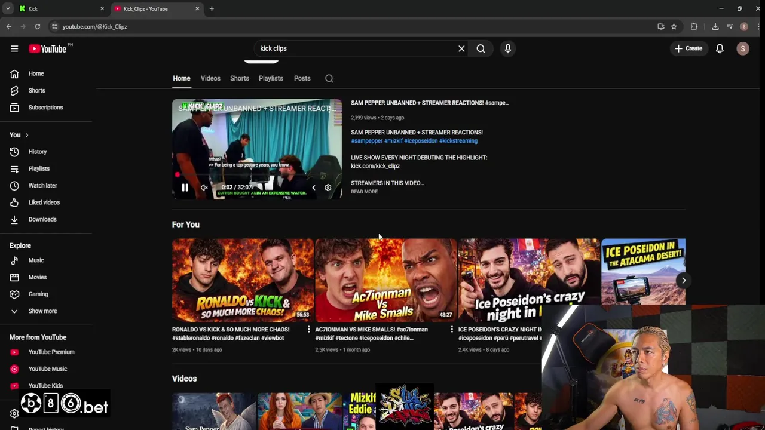Start voice search with microphone icon

click(508, 48)
